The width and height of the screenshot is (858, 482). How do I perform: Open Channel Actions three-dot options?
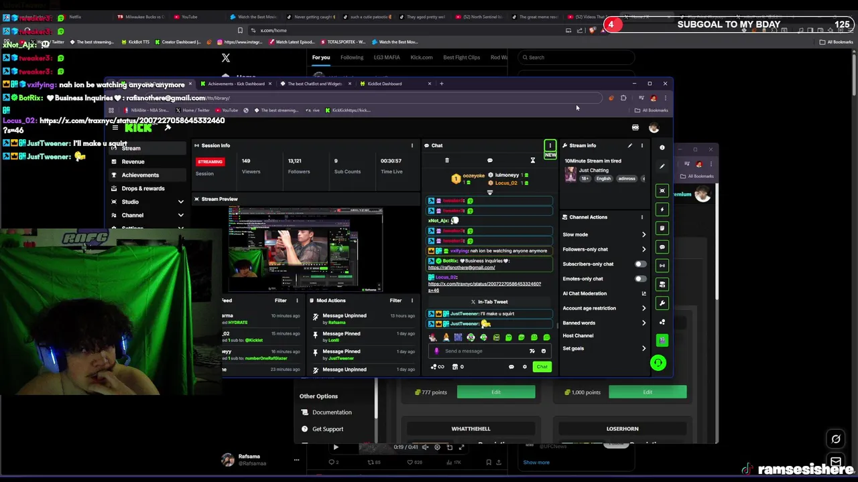(x=642, y=217)
